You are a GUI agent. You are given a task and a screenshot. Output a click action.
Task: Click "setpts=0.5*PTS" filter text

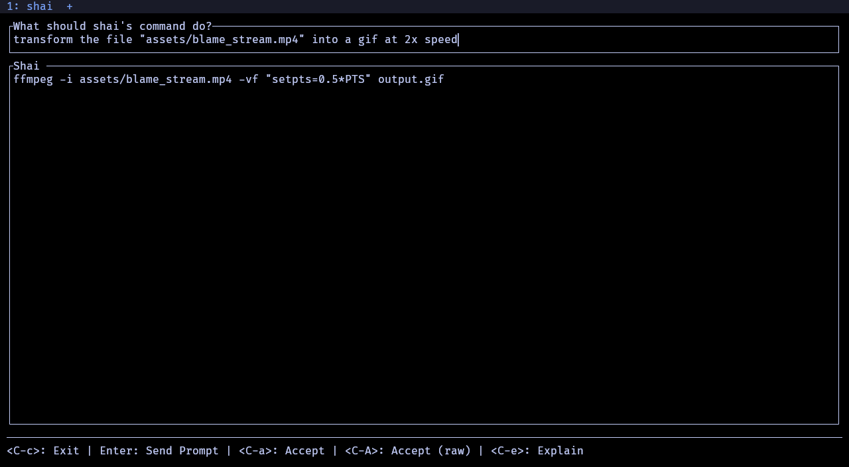pyautogui.click(x=318, y=80)
